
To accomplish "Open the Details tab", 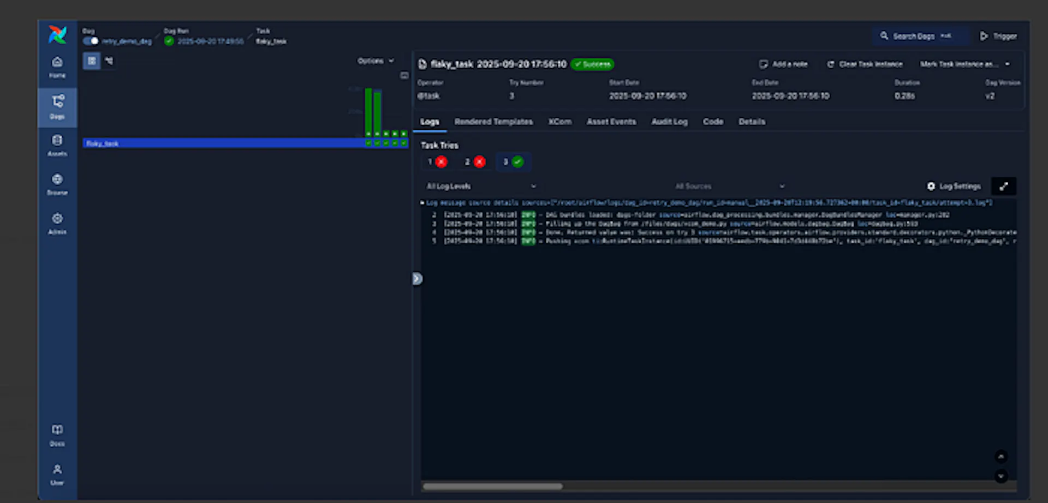I will (x=752, y=122).
